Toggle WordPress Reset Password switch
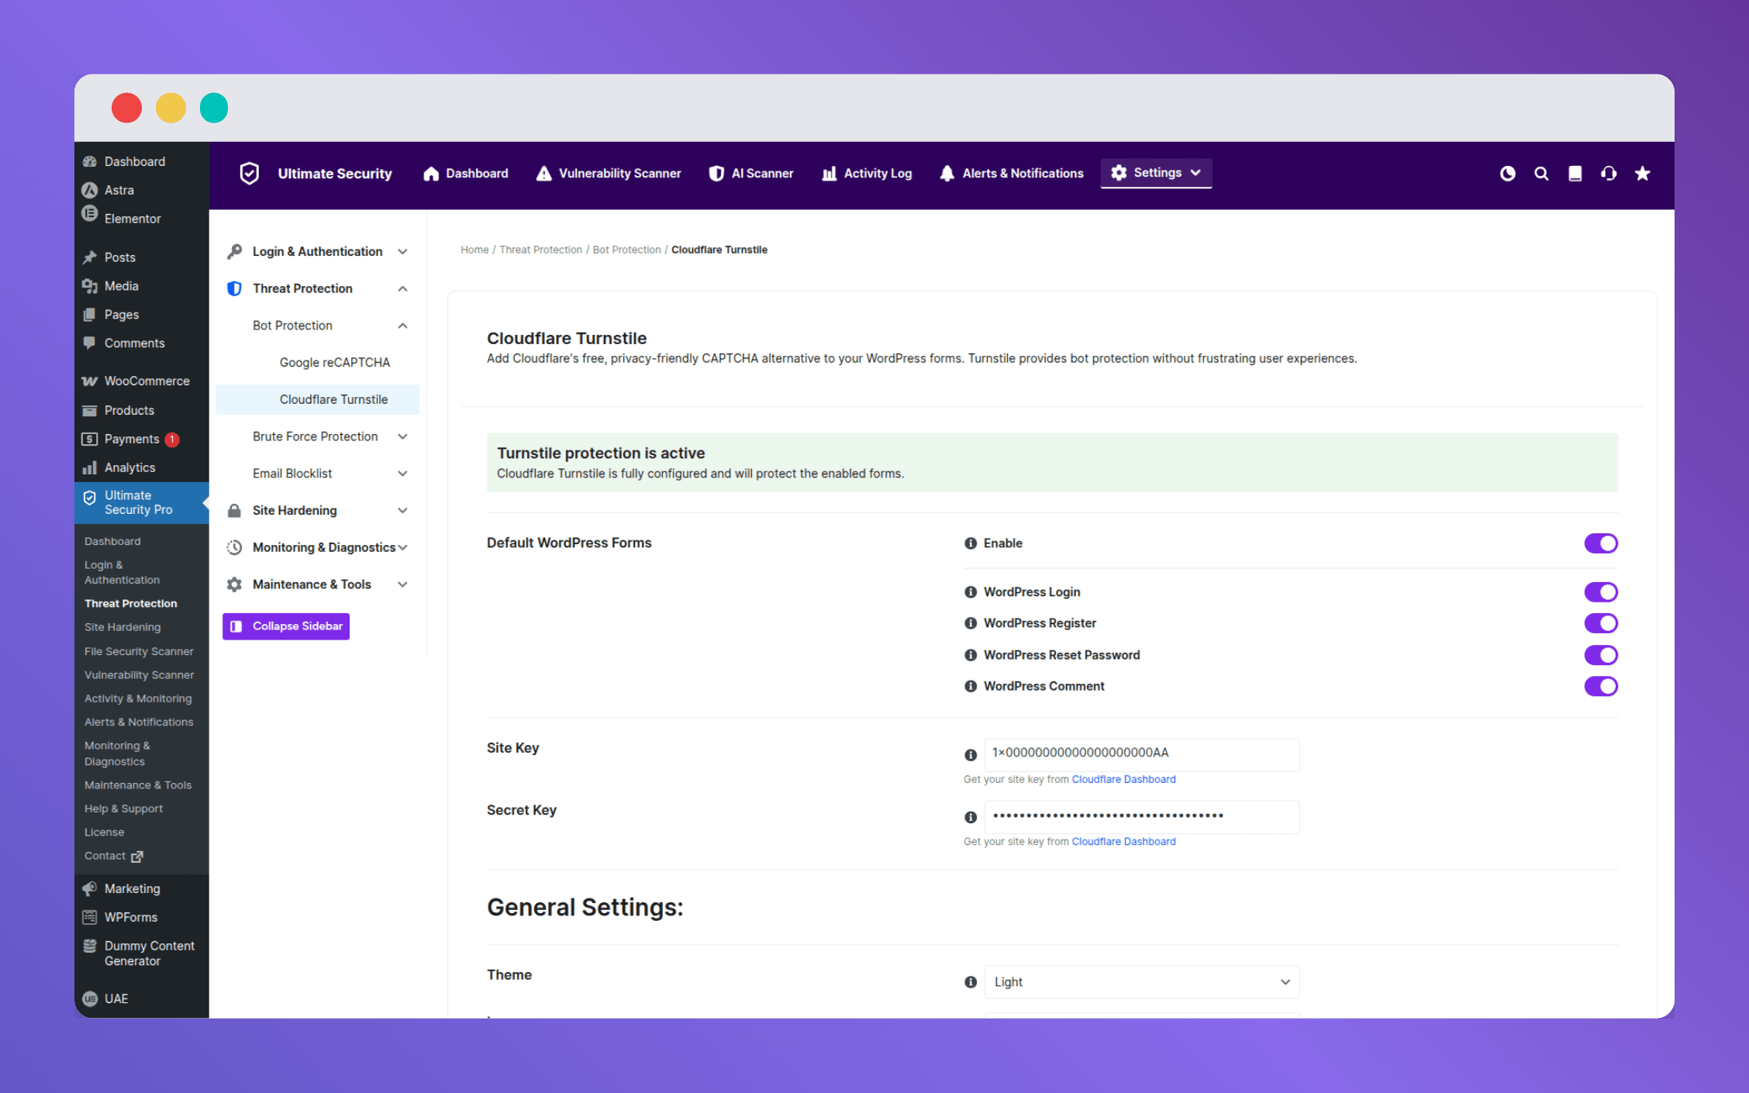 (x=1600, y=655)
